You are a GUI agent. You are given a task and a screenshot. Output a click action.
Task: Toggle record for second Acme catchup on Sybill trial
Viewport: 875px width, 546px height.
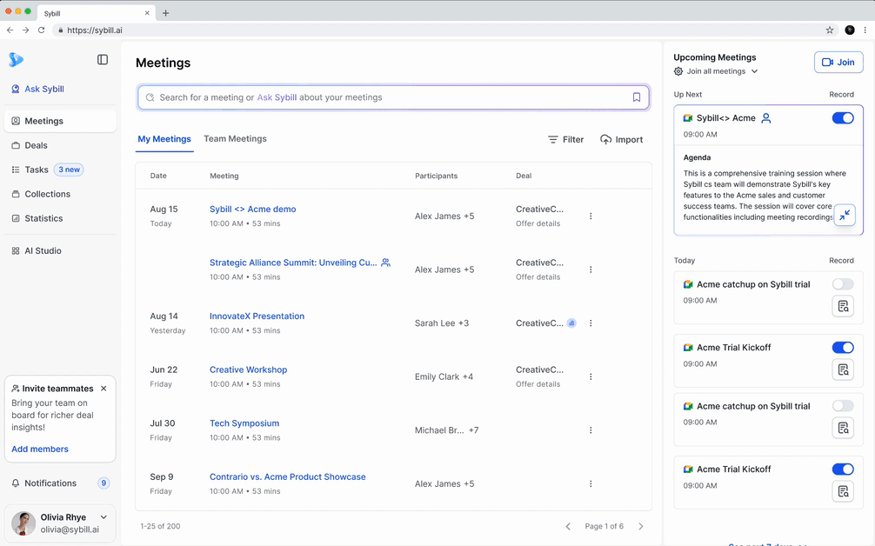coord(843,406)
